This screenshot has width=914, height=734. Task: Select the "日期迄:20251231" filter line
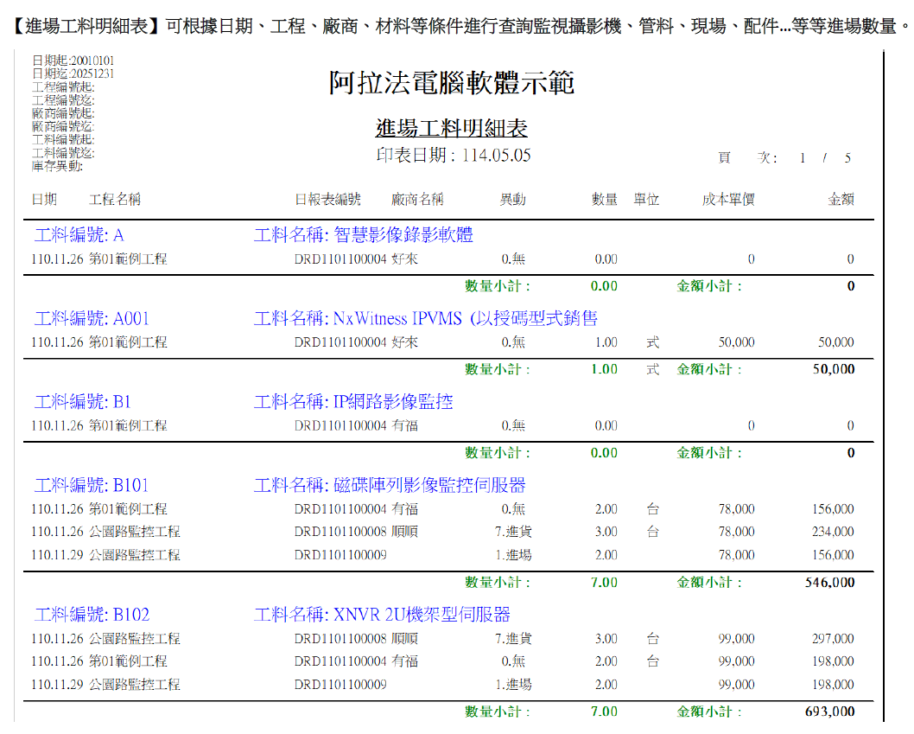(73, 73)
